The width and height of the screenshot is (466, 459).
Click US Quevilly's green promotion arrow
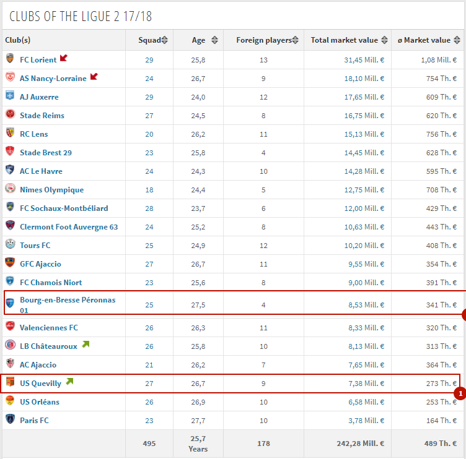point(69,381)
